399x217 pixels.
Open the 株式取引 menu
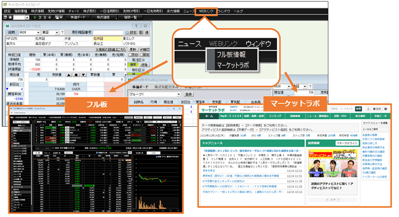90,11
